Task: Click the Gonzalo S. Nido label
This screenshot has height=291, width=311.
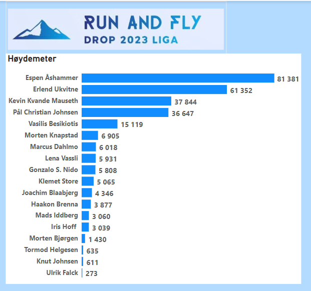Action: point(53,170)
